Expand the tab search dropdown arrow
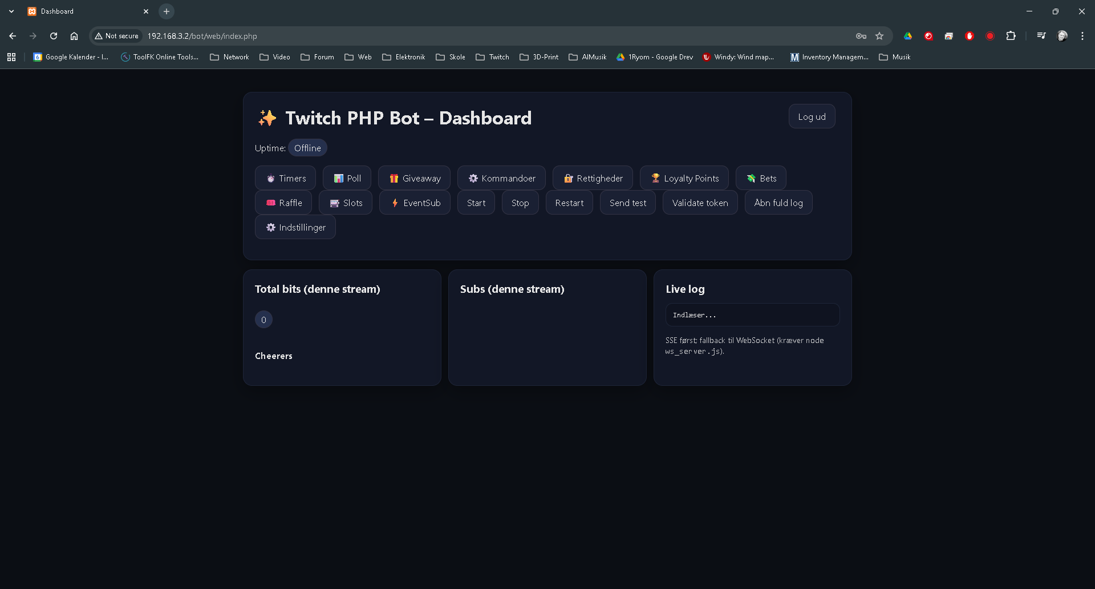The width and height of the screenshot is (1095, 589). [11, 11]
